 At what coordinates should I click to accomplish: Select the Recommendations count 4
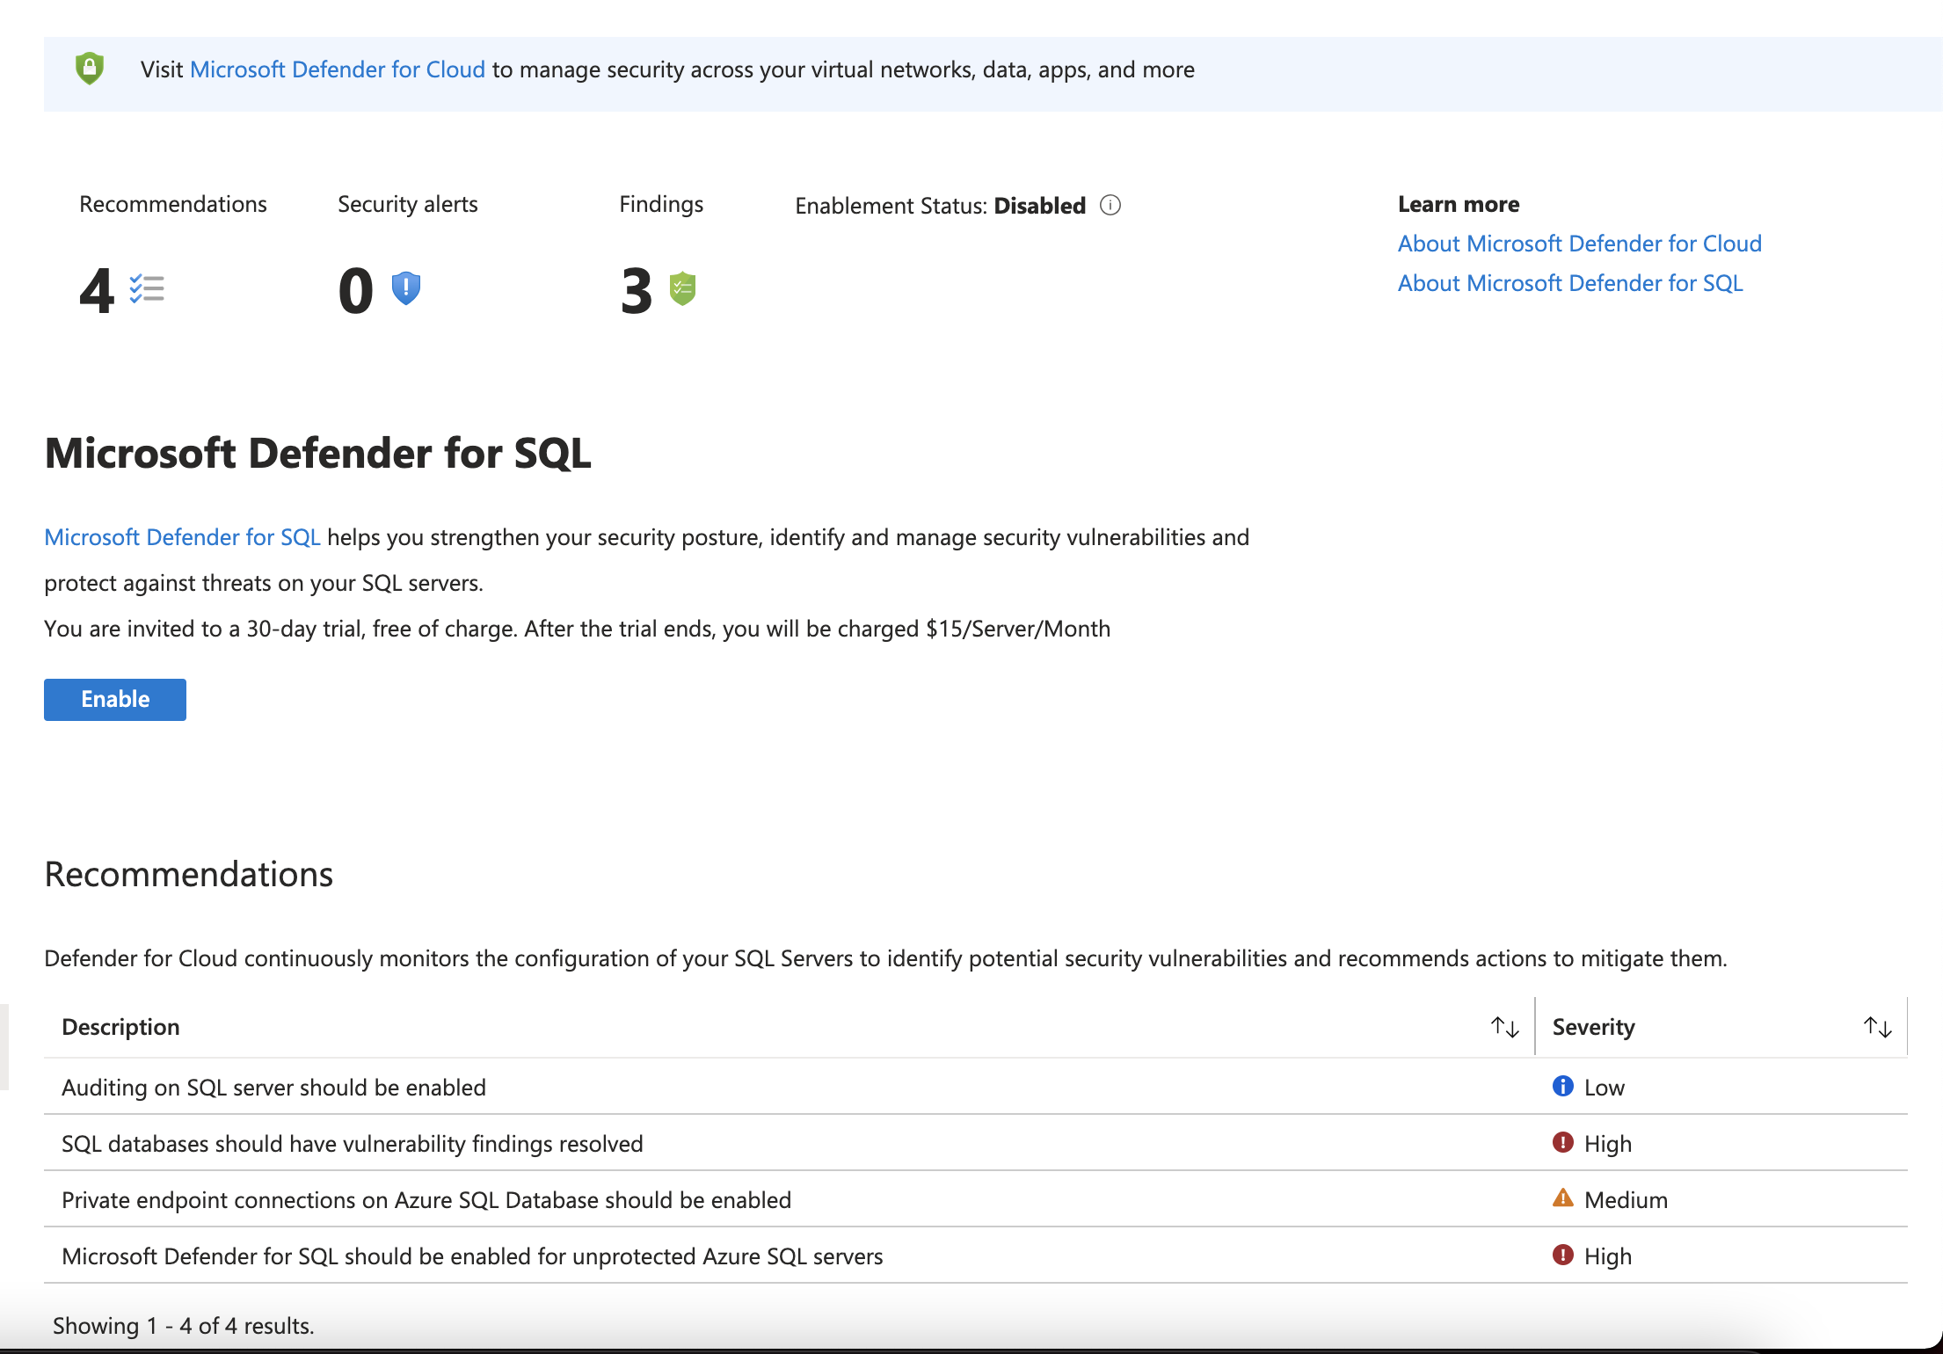[97, 290]
